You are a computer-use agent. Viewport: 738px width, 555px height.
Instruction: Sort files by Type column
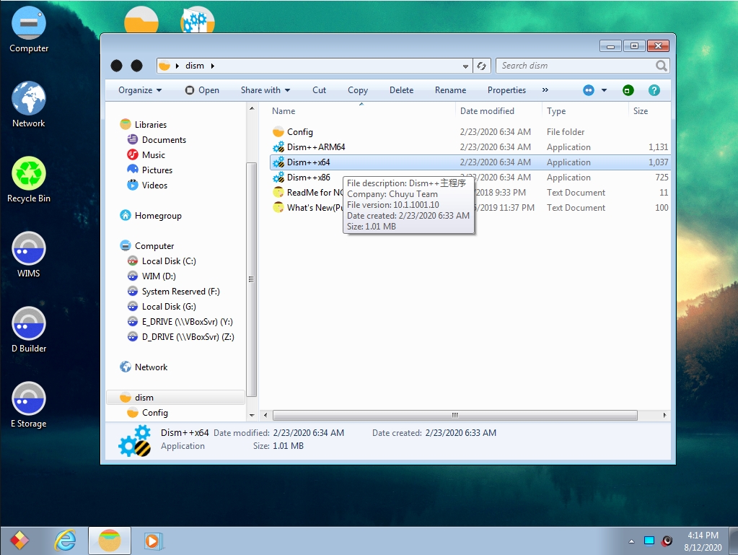(x=585, y=111)
